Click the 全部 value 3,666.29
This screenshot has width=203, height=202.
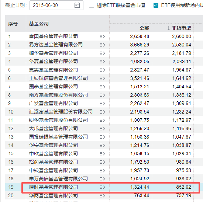click(140, 45)
